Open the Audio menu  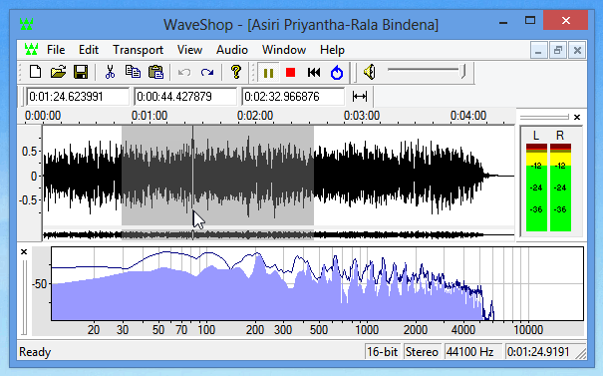(x=232, y=50)
